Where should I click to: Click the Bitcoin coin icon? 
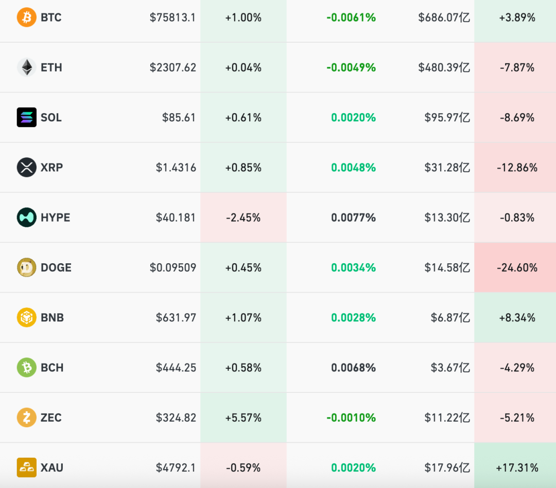[x=26, y=17]
